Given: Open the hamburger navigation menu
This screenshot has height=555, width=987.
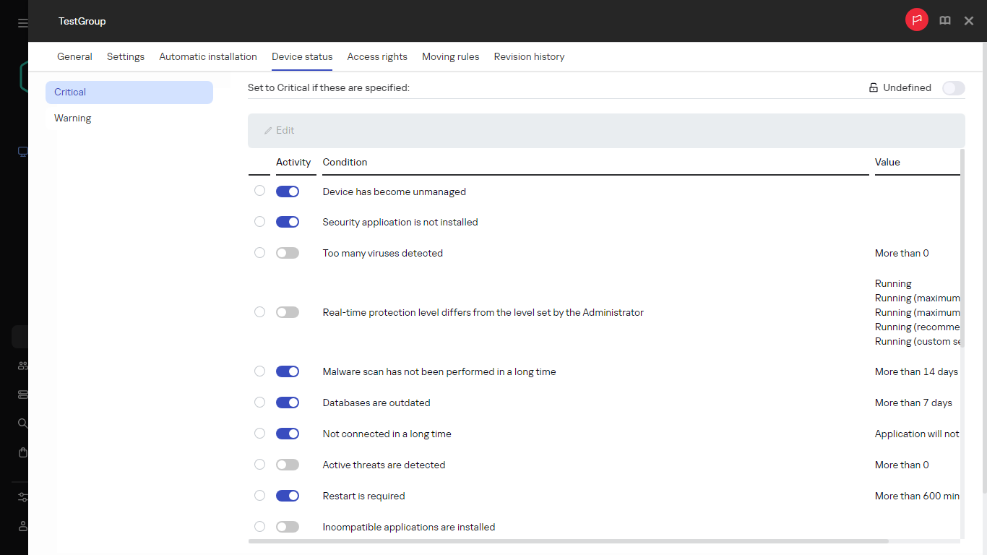Looking at the screenshot, I should 22,21.
